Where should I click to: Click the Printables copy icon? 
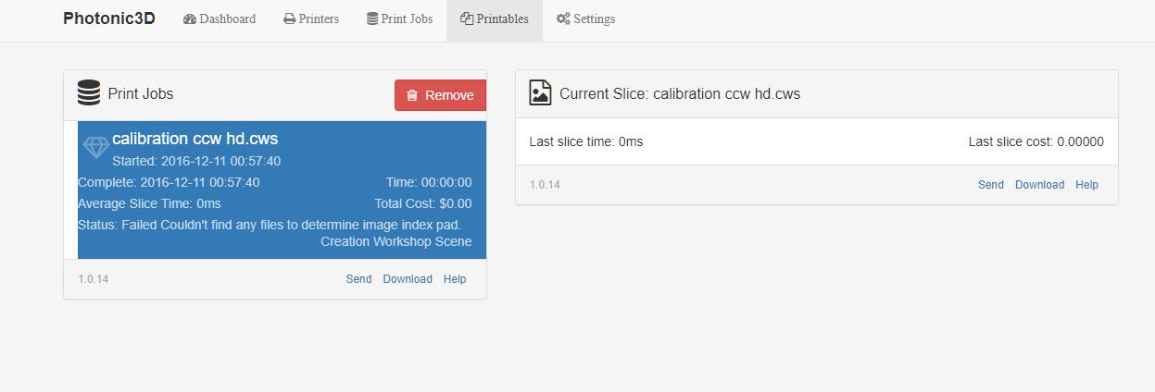point(467,19)
